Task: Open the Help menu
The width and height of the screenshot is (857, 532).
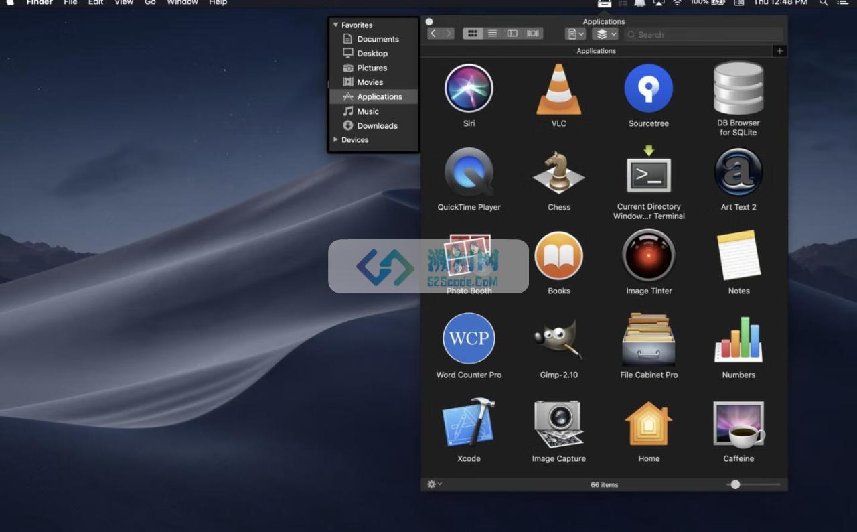Action: pos(218,3)
